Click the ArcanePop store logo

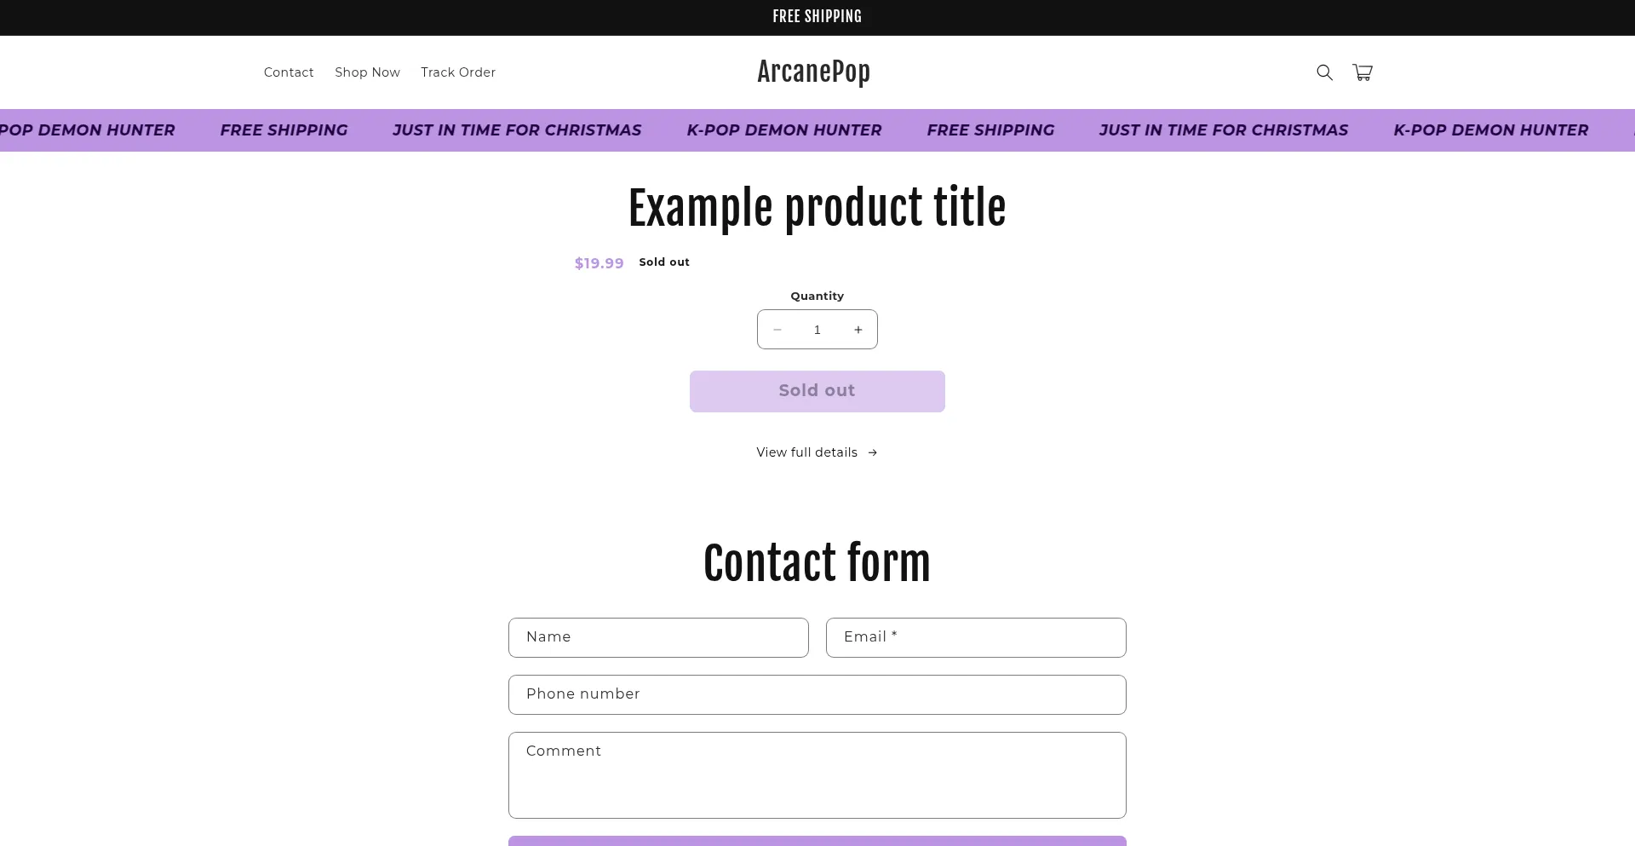click(813, 72)
